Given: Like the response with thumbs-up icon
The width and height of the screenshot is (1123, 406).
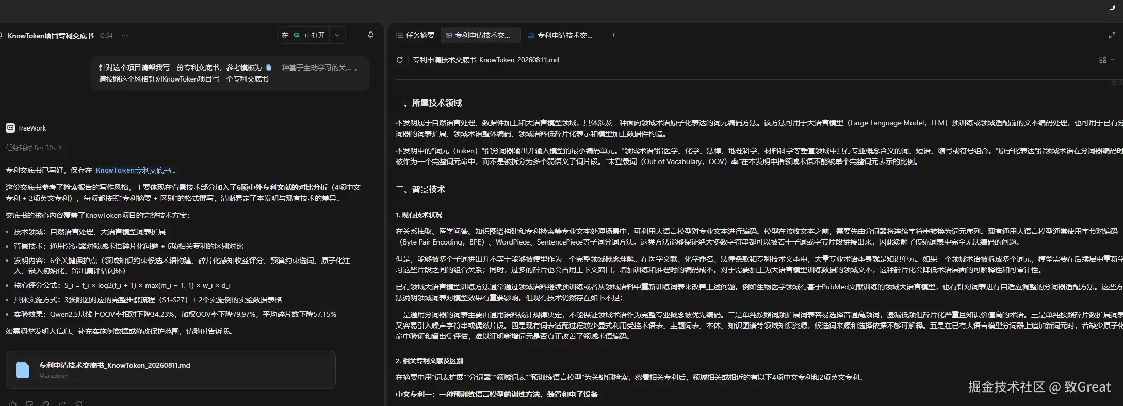Looking at the screenshot, I should tap(13, 403).
